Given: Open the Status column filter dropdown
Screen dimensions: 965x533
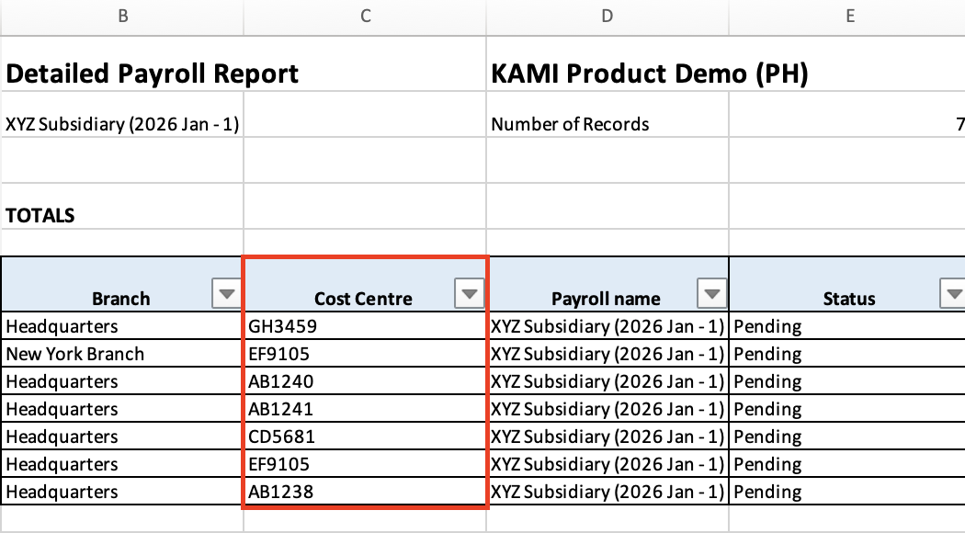Looking at the screenshot, I should click(x=953, y=293).
